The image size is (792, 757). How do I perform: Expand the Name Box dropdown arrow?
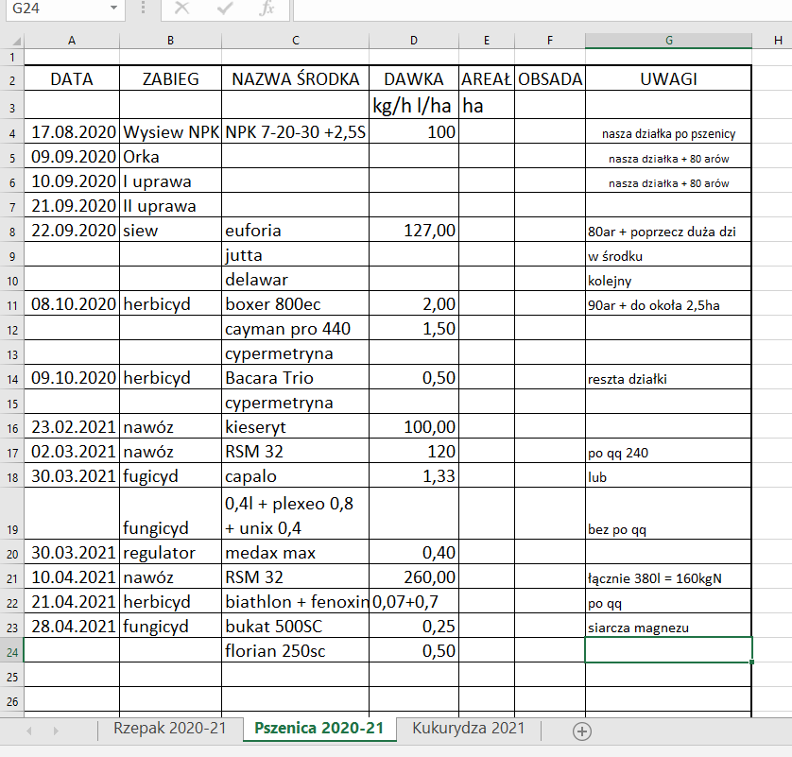[x=113, y=9]
